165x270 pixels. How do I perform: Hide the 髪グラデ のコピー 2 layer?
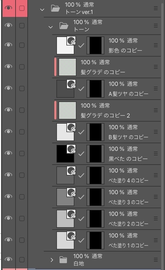click(8, 110)
